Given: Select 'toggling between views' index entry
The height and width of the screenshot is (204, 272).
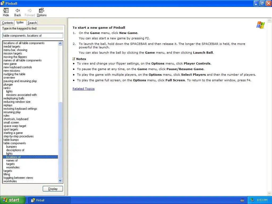Looking at the screenshot, I should tap(18, 178).
